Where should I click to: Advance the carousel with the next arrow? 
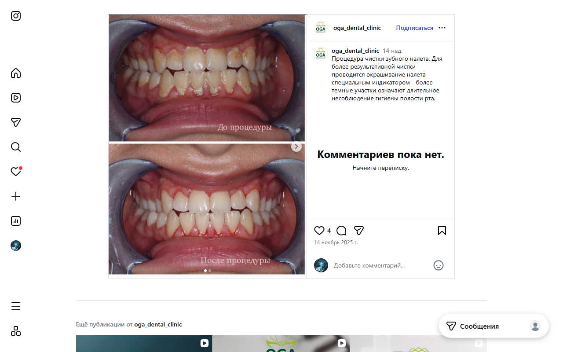[296, 147]
